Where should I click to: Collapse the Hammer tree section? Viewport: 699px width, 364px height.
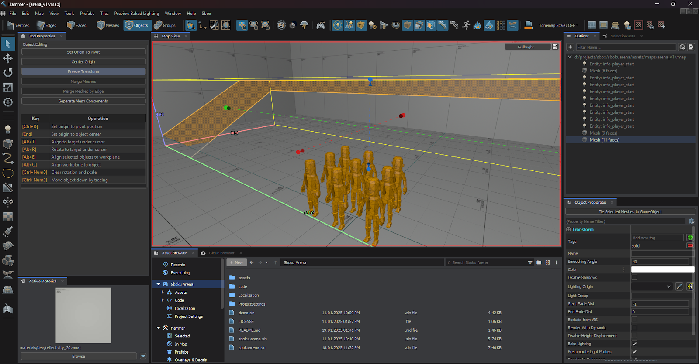[158, 328]
